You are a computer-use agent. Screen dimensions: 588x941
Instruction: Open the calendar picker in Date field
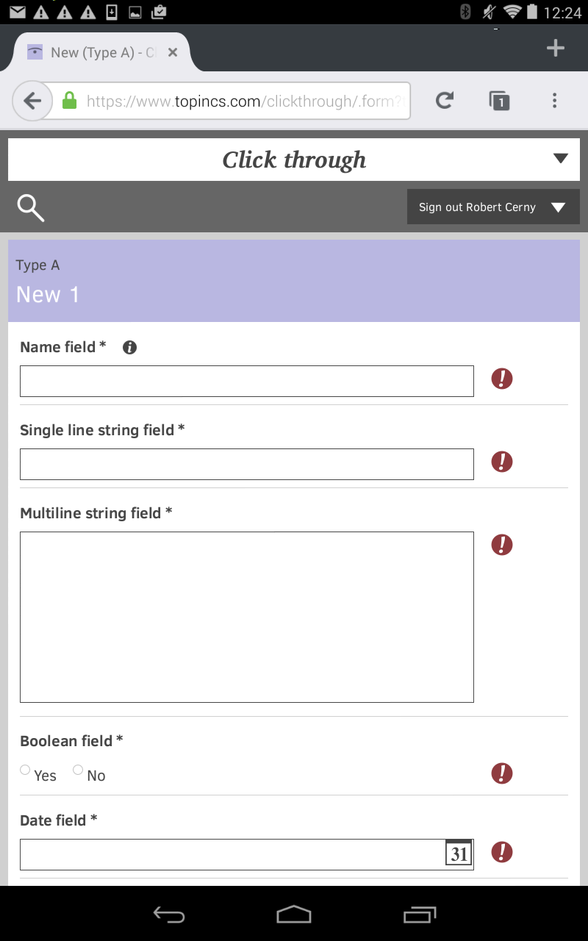tap(459, 853)
